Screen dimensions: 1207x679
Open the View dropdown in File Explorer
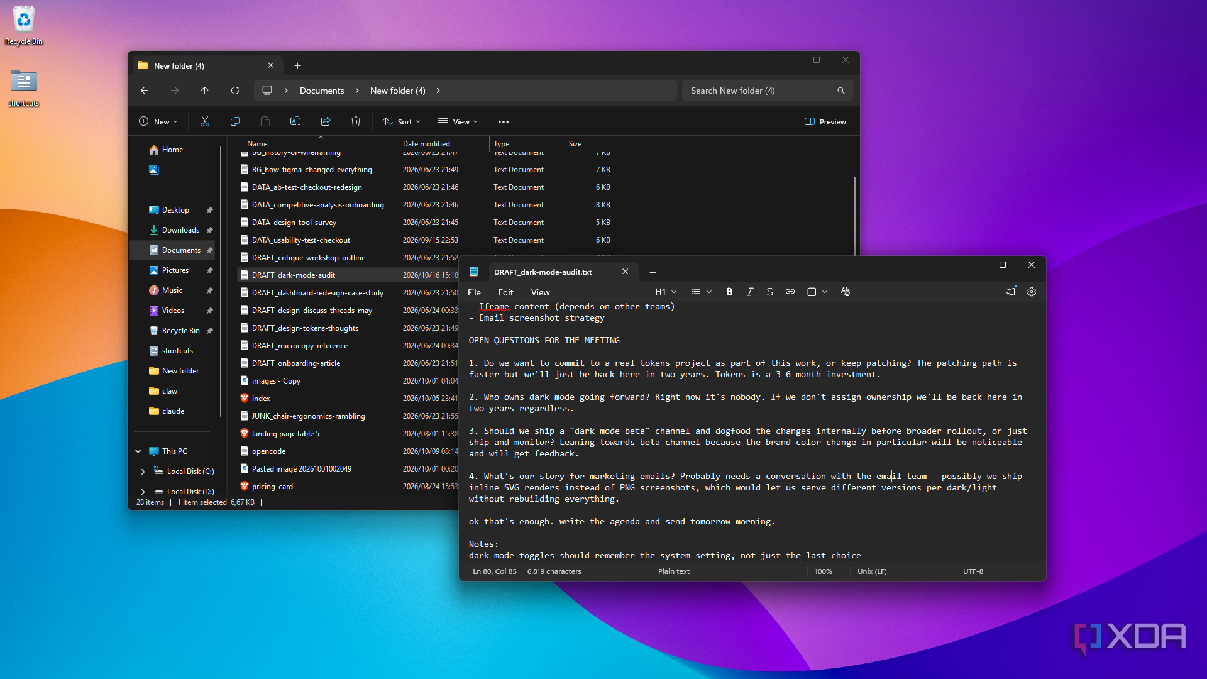pyautogui.click(x=458, y=122)
